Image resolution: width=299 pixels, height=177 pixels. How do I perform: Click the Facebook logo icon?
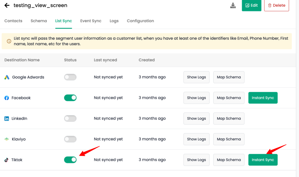7,98
